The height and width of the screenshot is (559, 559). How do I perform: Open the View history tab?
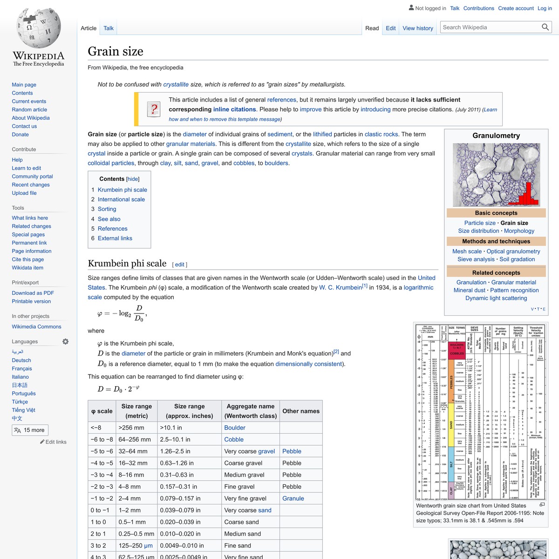click(417, 28)
